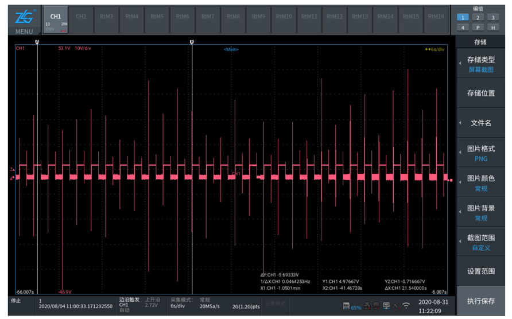
Task: Expand 图片颜色 picture color option
Action: pyautogui.click(x=480, y=182)
